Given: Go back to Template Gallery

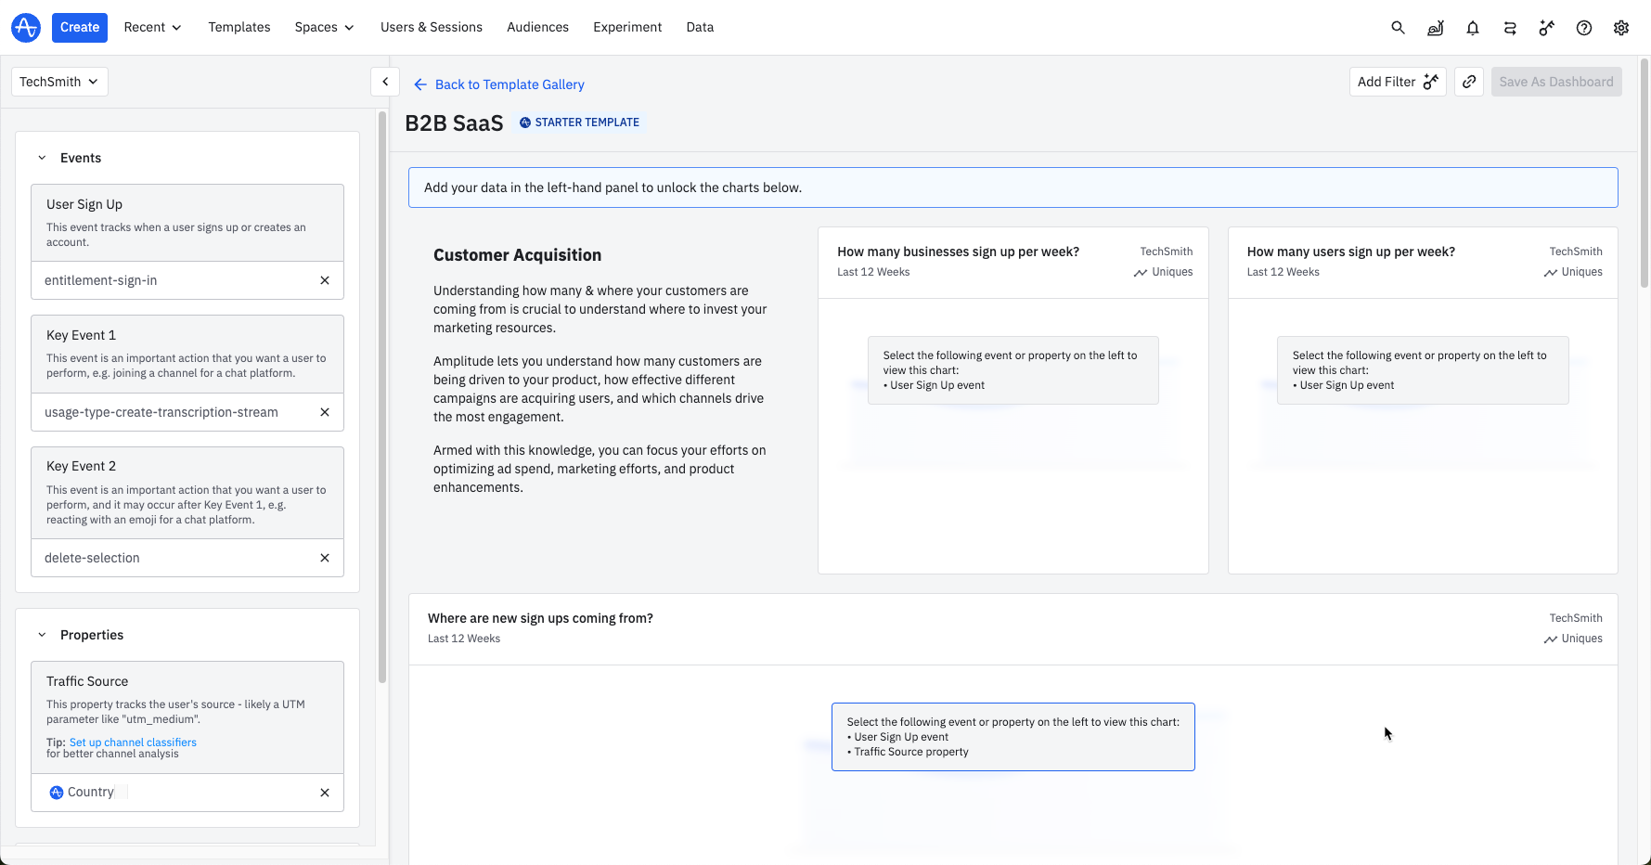Looking at the screenshot, I should (x=499, y=84).
